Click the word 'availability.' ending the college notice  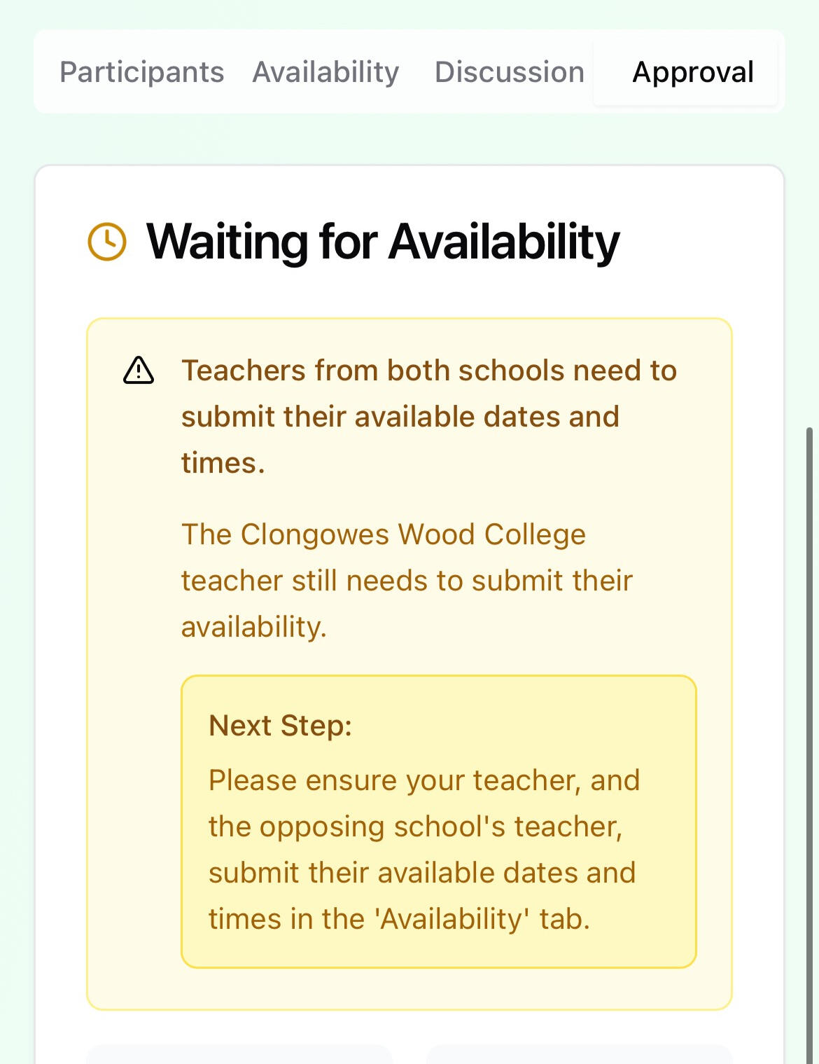(254, 627)
